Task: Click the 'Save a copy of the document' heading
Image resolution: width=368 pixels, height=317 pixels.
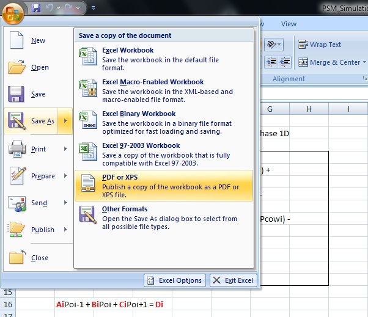Action: [125, 35]
